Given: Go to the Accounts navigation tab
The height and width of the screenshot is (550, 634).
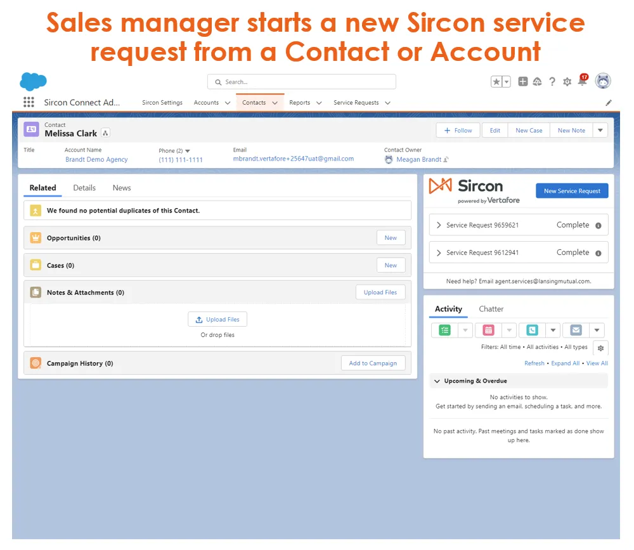Looking at the screenshot, I should [x=206, y=103].
